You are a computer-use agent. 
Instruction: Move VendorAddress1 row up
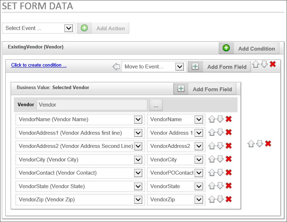tap(212, 133)
